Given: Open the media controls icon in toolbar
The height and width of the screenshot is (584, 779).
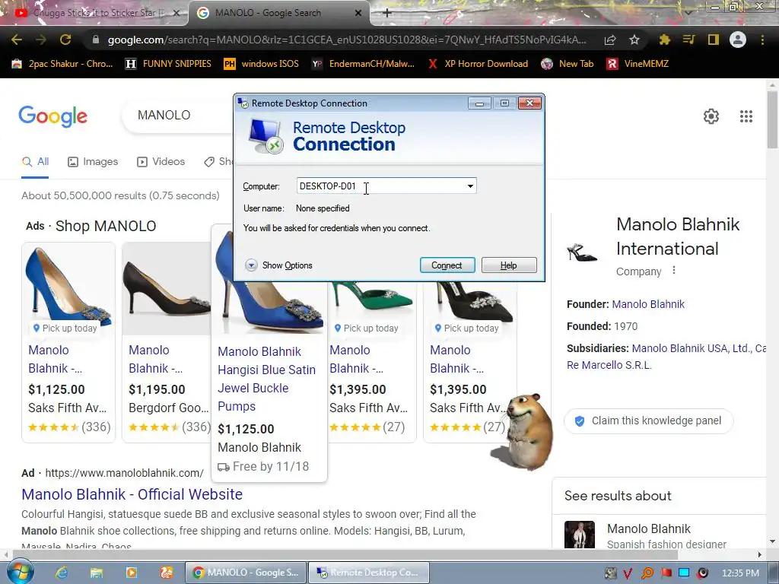Looking at the screenshot, I should point(688,40).
